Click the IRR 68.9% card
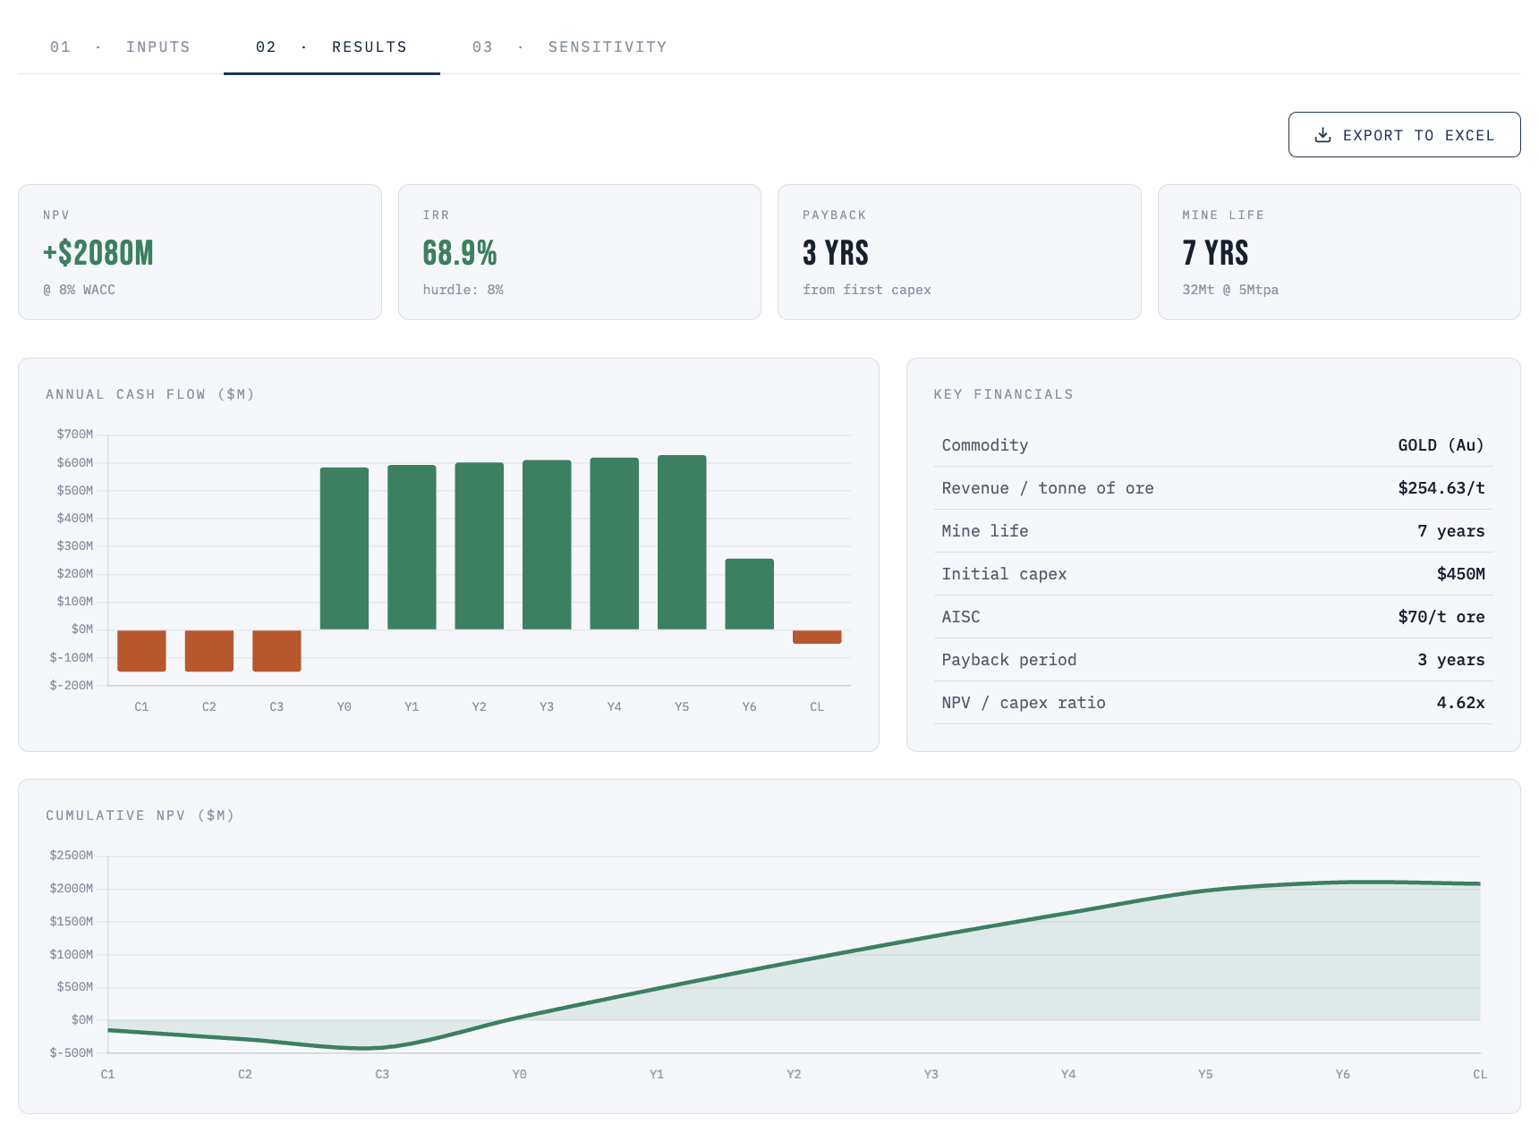 [x=580, y=252]
